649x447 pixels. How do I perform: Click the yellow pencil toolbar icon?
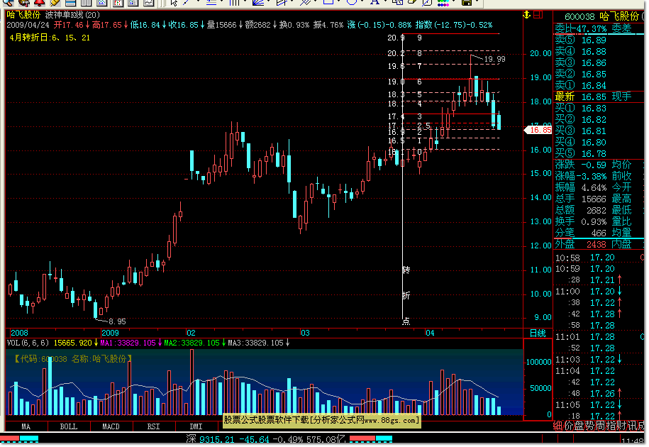[54, 3]
